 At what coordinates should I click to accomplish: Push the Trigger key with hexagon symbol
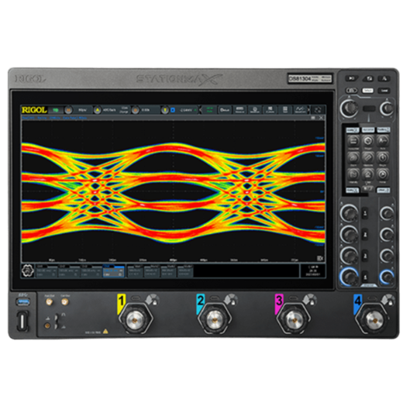tap(368, 141)
